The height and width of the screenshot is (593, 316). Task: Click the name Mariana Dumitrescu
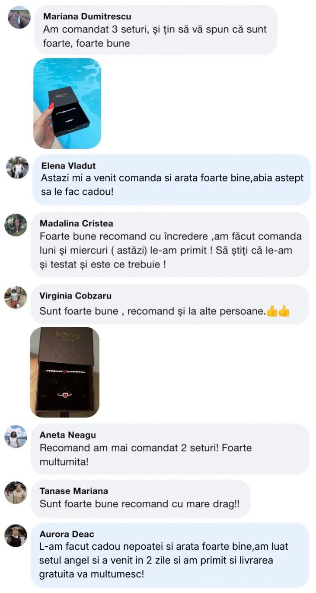[88, 16]
